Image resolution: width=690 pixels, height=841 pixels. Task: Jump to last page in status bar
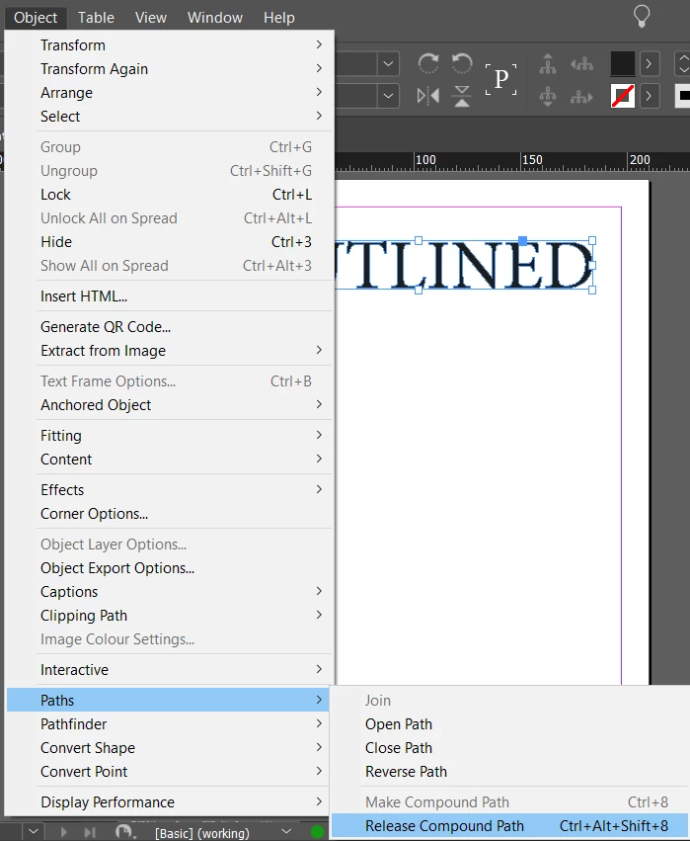(90, 832)
